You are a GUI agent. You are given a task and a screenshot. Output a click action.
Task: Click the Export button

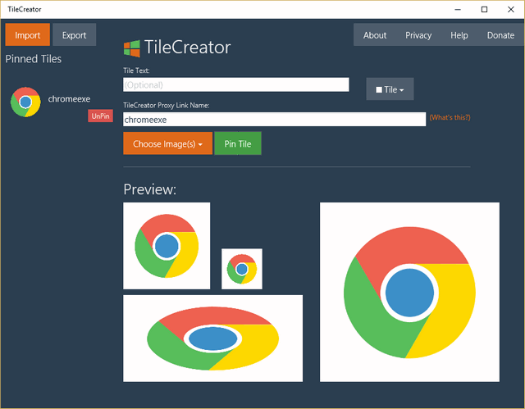point(75,34)
